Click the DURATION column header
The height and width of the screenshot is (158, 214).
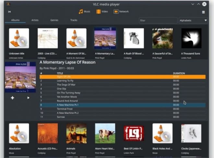click(x=179, y=73)
